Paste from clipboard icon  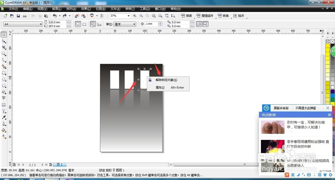[46, 16]
